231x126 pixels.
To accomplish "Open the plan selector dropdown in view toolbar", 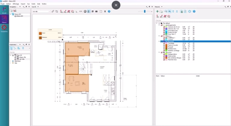I will click(x=42, y=11).
